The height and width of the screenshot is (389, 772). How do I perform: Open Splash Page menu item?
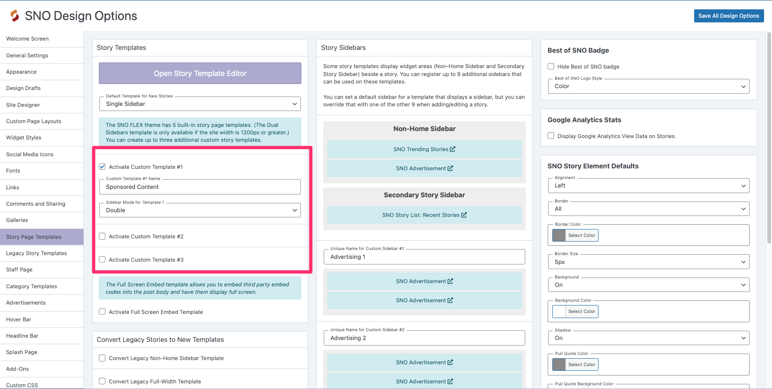point(42,352)
